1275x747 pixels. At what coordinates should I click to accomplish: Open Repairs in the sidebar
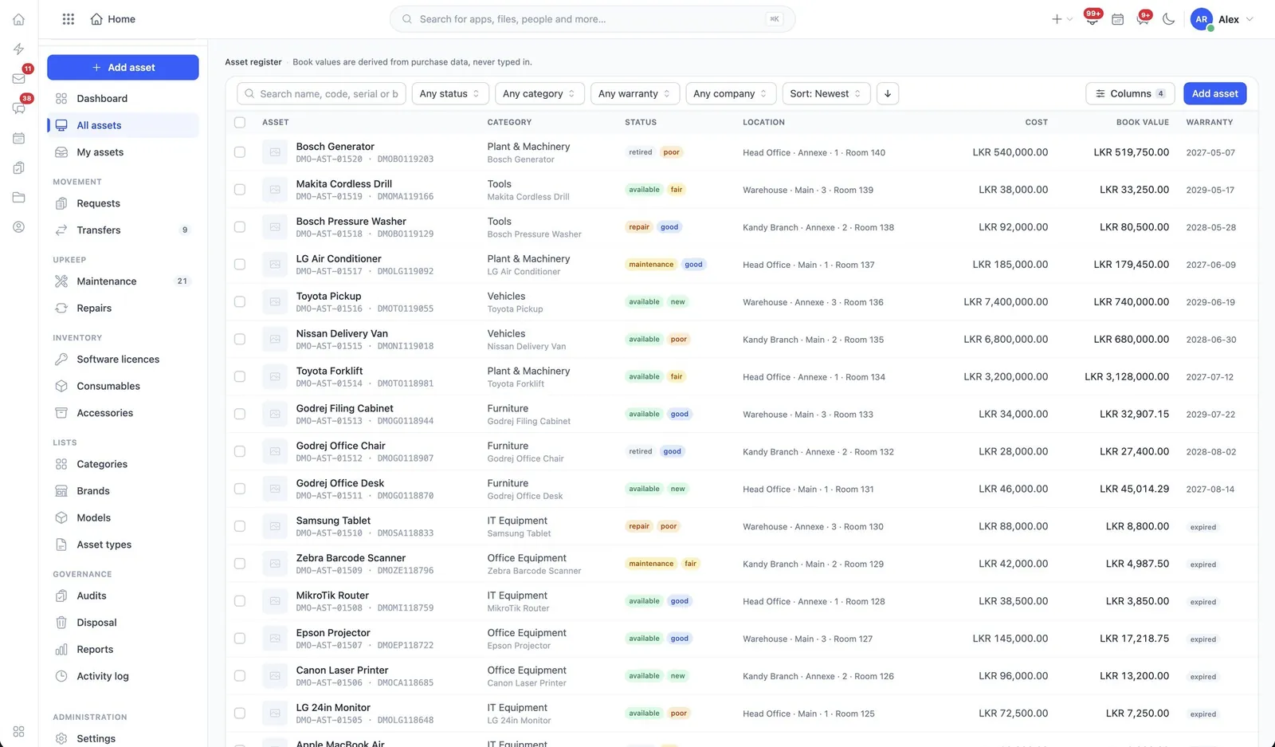pos(123,308)
